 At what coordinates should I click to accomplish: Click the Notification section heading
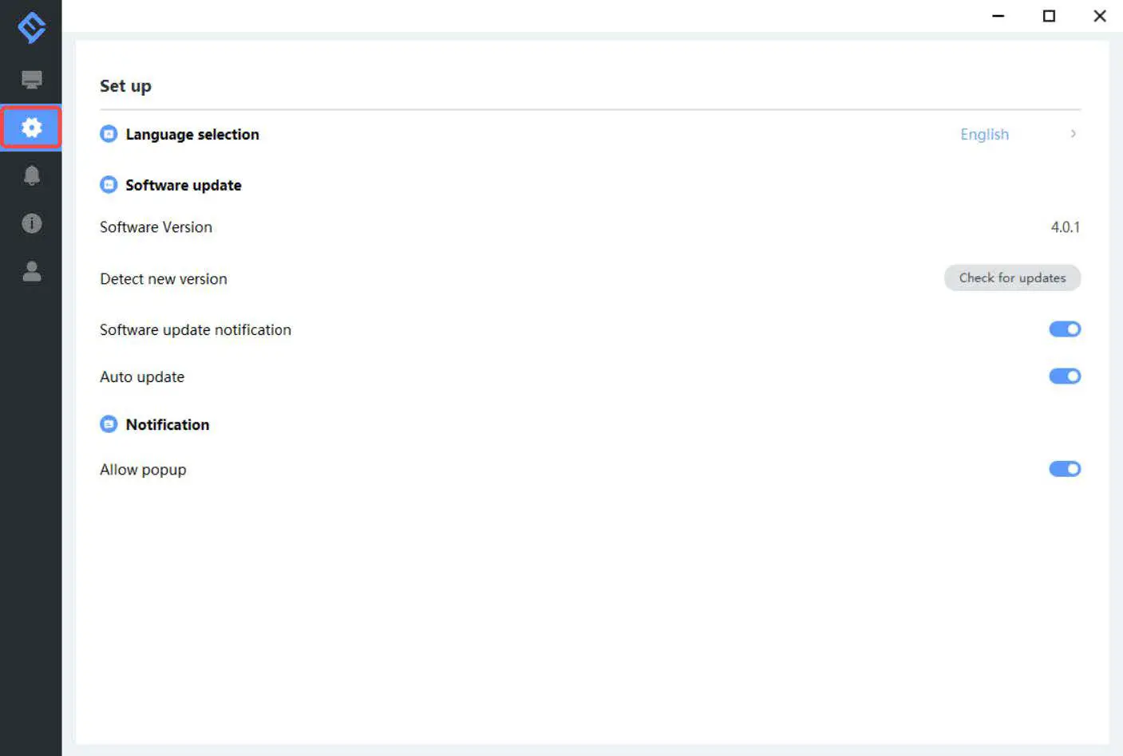(168, 425)
